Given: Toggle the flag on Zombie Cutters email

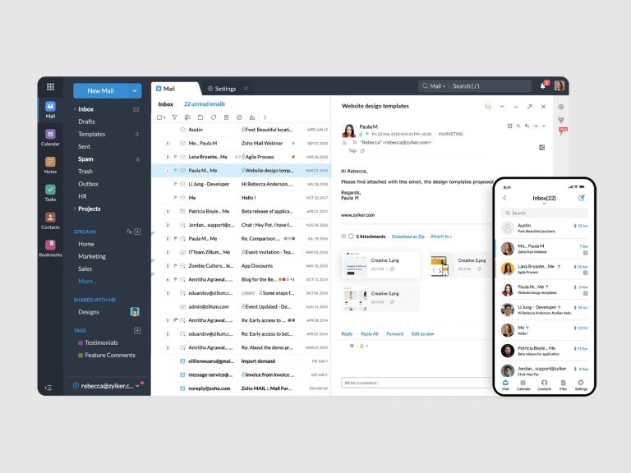Looking at the screenshot, I should [176, 266].
